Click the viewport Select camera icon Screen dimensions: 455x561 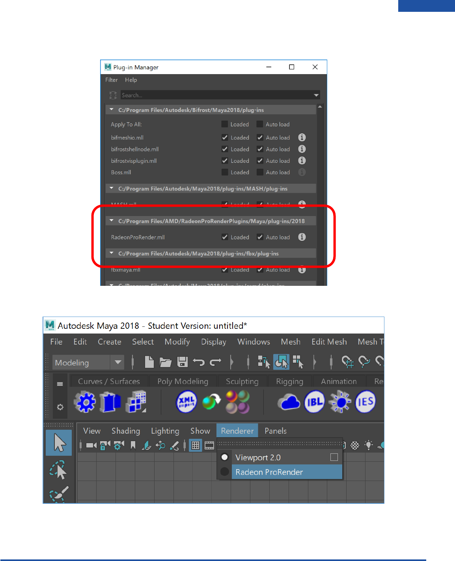tap(91, 445)
